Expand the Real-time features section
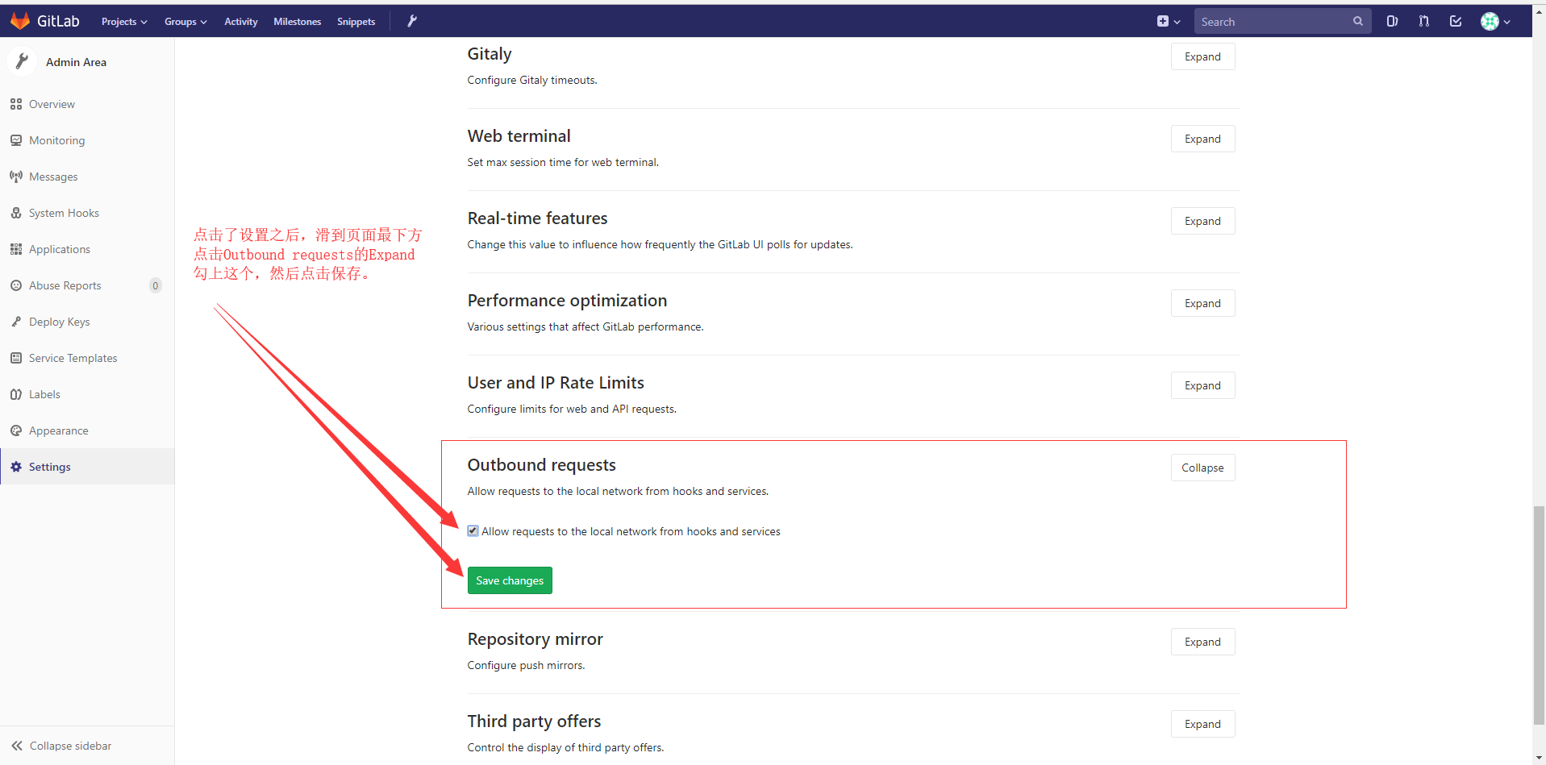 (x=1202, y=221)
